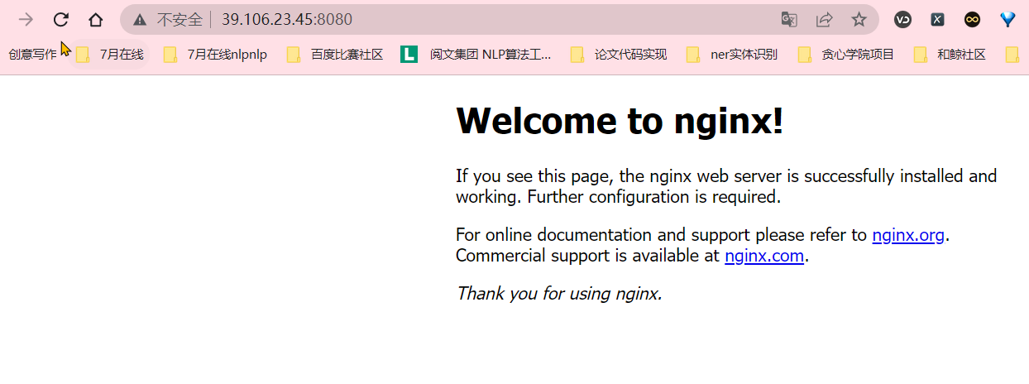Reload the page with the refresh icon
Image resolution: width=1029 pixels, height=384 pixels.
tap(60, 20)
